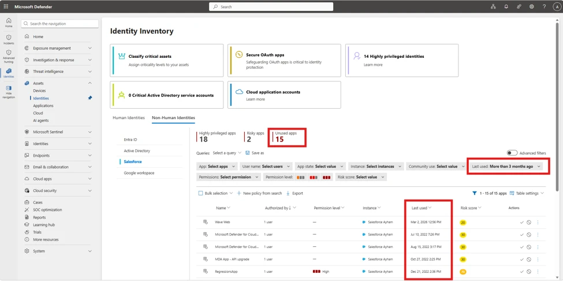Select high permission level red swatch
Viewport: 563px width, 281px height.
coord(326,177)
